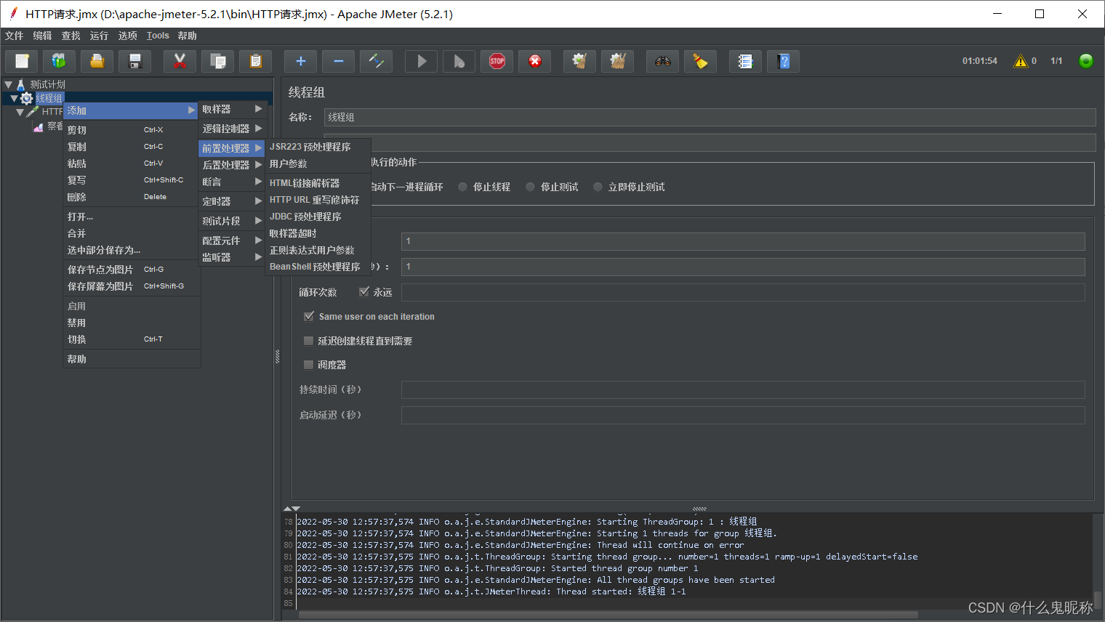Stop the test with STOP icon
Viewport: 1105px width, 622px height.
coord(497,61)
